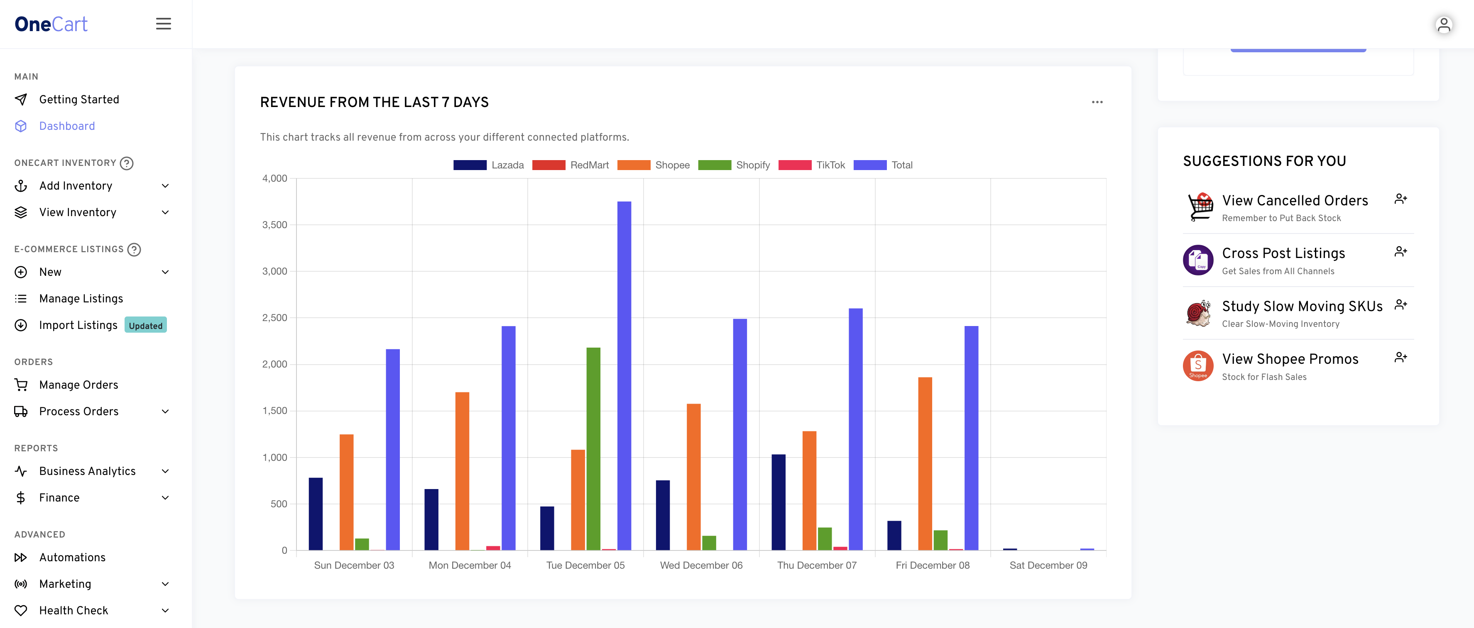Click the Wed December 06 Shopee bar

(693, 477)
